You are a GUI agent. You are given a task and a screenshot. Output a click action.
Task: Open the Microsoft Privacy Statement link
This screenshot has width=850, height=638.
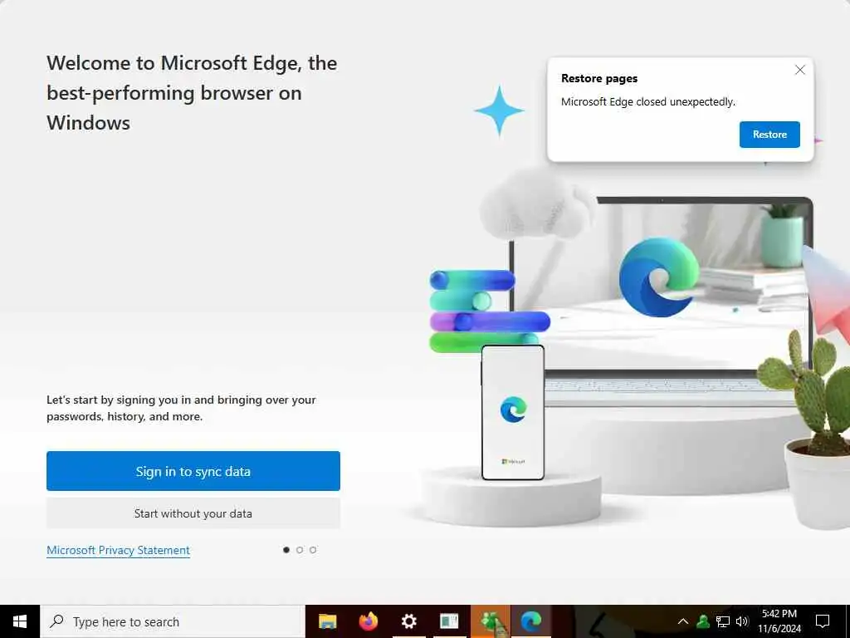click(x=118, y=550)
